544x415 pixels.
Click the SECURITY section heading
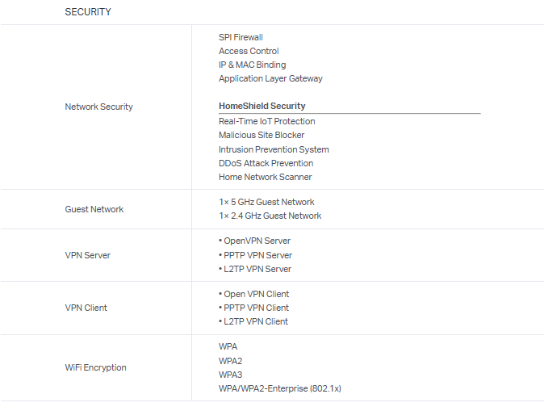tap(88, 12)
